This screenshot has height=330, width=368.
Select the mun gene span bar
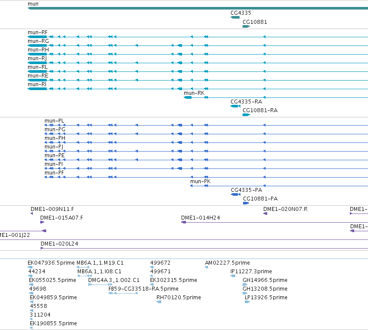click(x=198, y=8)
